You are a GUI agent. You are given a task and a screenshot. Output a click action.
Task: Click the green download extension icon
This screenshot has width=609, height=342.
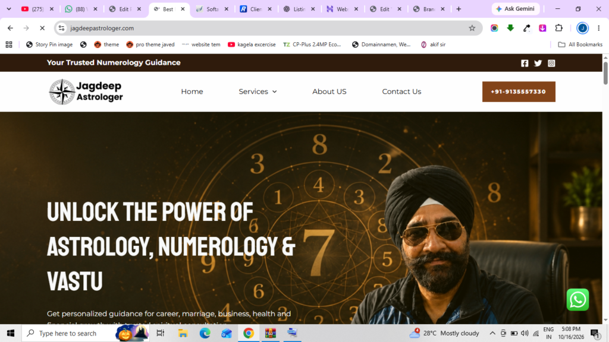[x=510, y=28]
